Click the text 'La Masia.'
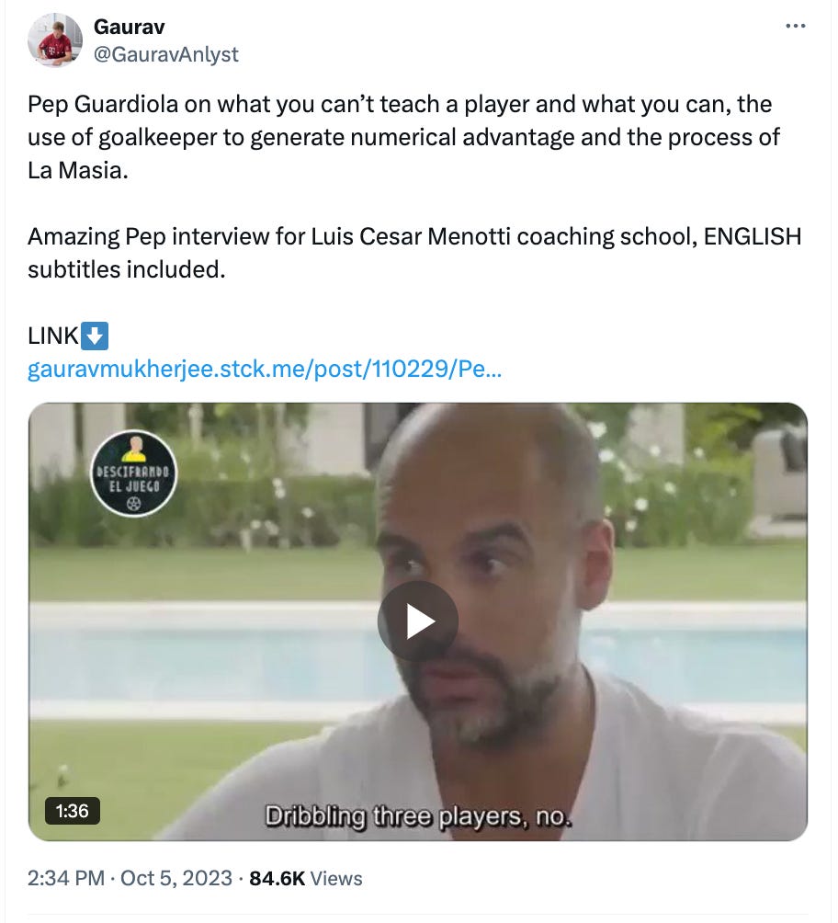The image size is (838, 923). click(78, 170)
